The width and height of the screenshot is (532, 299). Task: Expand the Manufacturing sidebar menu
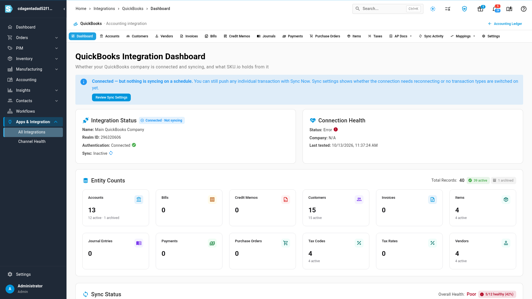[33, 69]
